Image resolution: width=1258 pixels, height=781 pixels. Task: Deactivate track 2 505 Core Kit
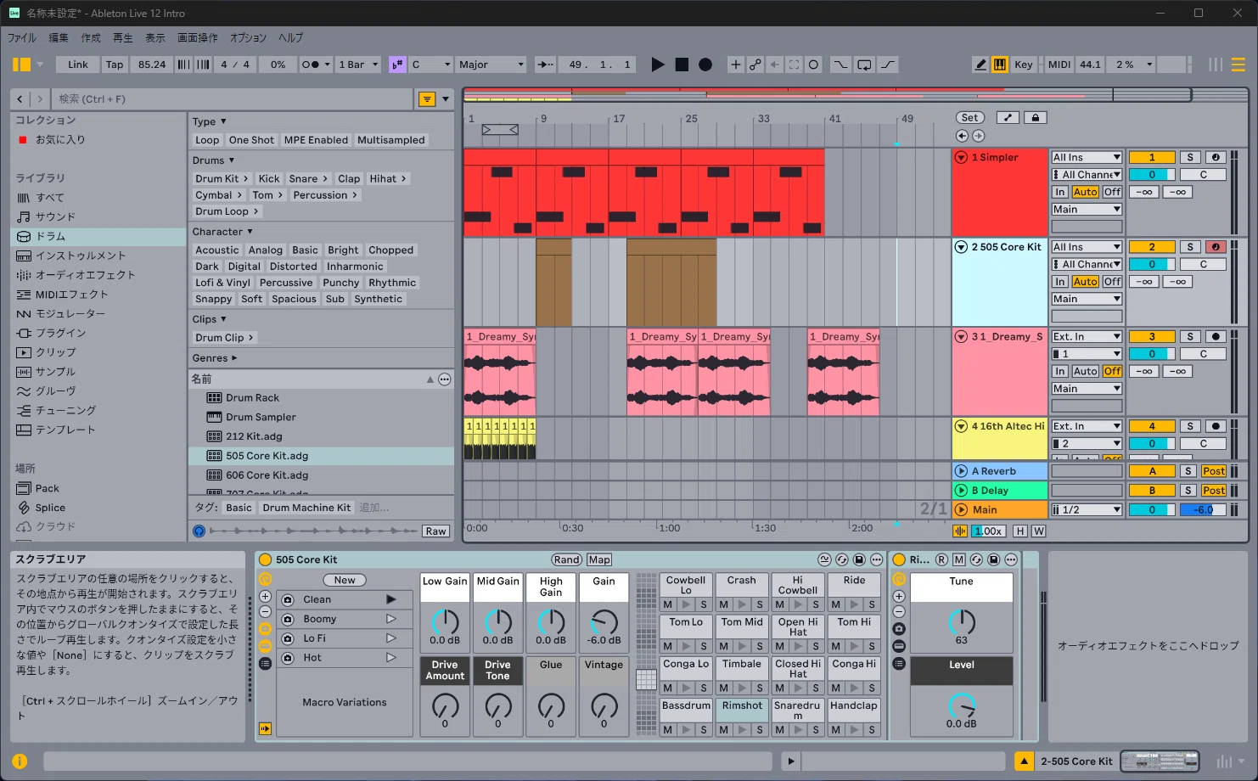pyautogui.click(x=1152, y=247)
